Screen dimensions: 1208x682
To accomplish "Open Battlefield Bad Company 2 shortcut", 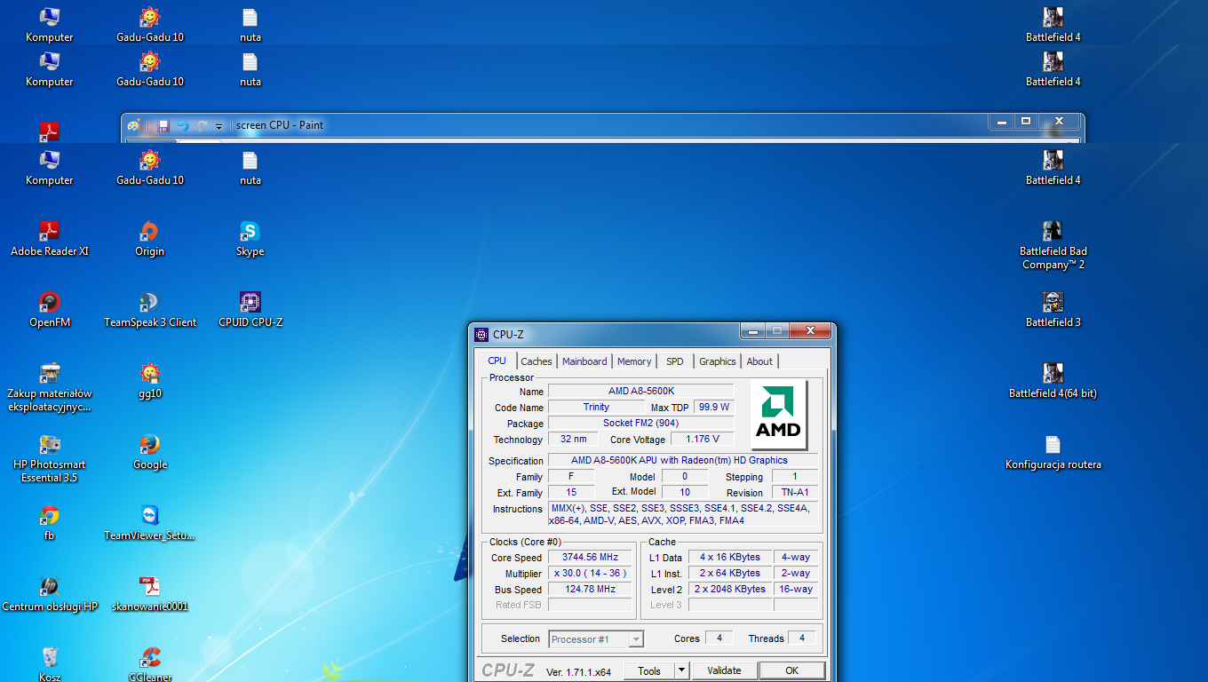I will pyautogui.click(x=1053, y=232).
